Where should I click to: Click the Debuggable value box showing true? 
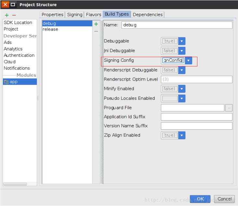[170, 41]
